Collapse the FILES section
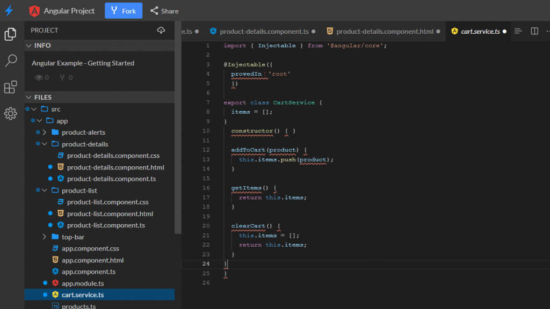Viewport: 550px width, 309px height. click(x=29, y=97)
